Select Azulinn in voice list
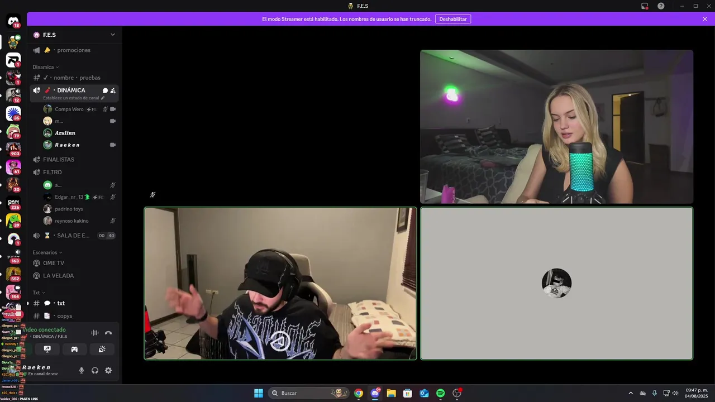Viewport: 715px width, 402px height. (x=79, y=133)
